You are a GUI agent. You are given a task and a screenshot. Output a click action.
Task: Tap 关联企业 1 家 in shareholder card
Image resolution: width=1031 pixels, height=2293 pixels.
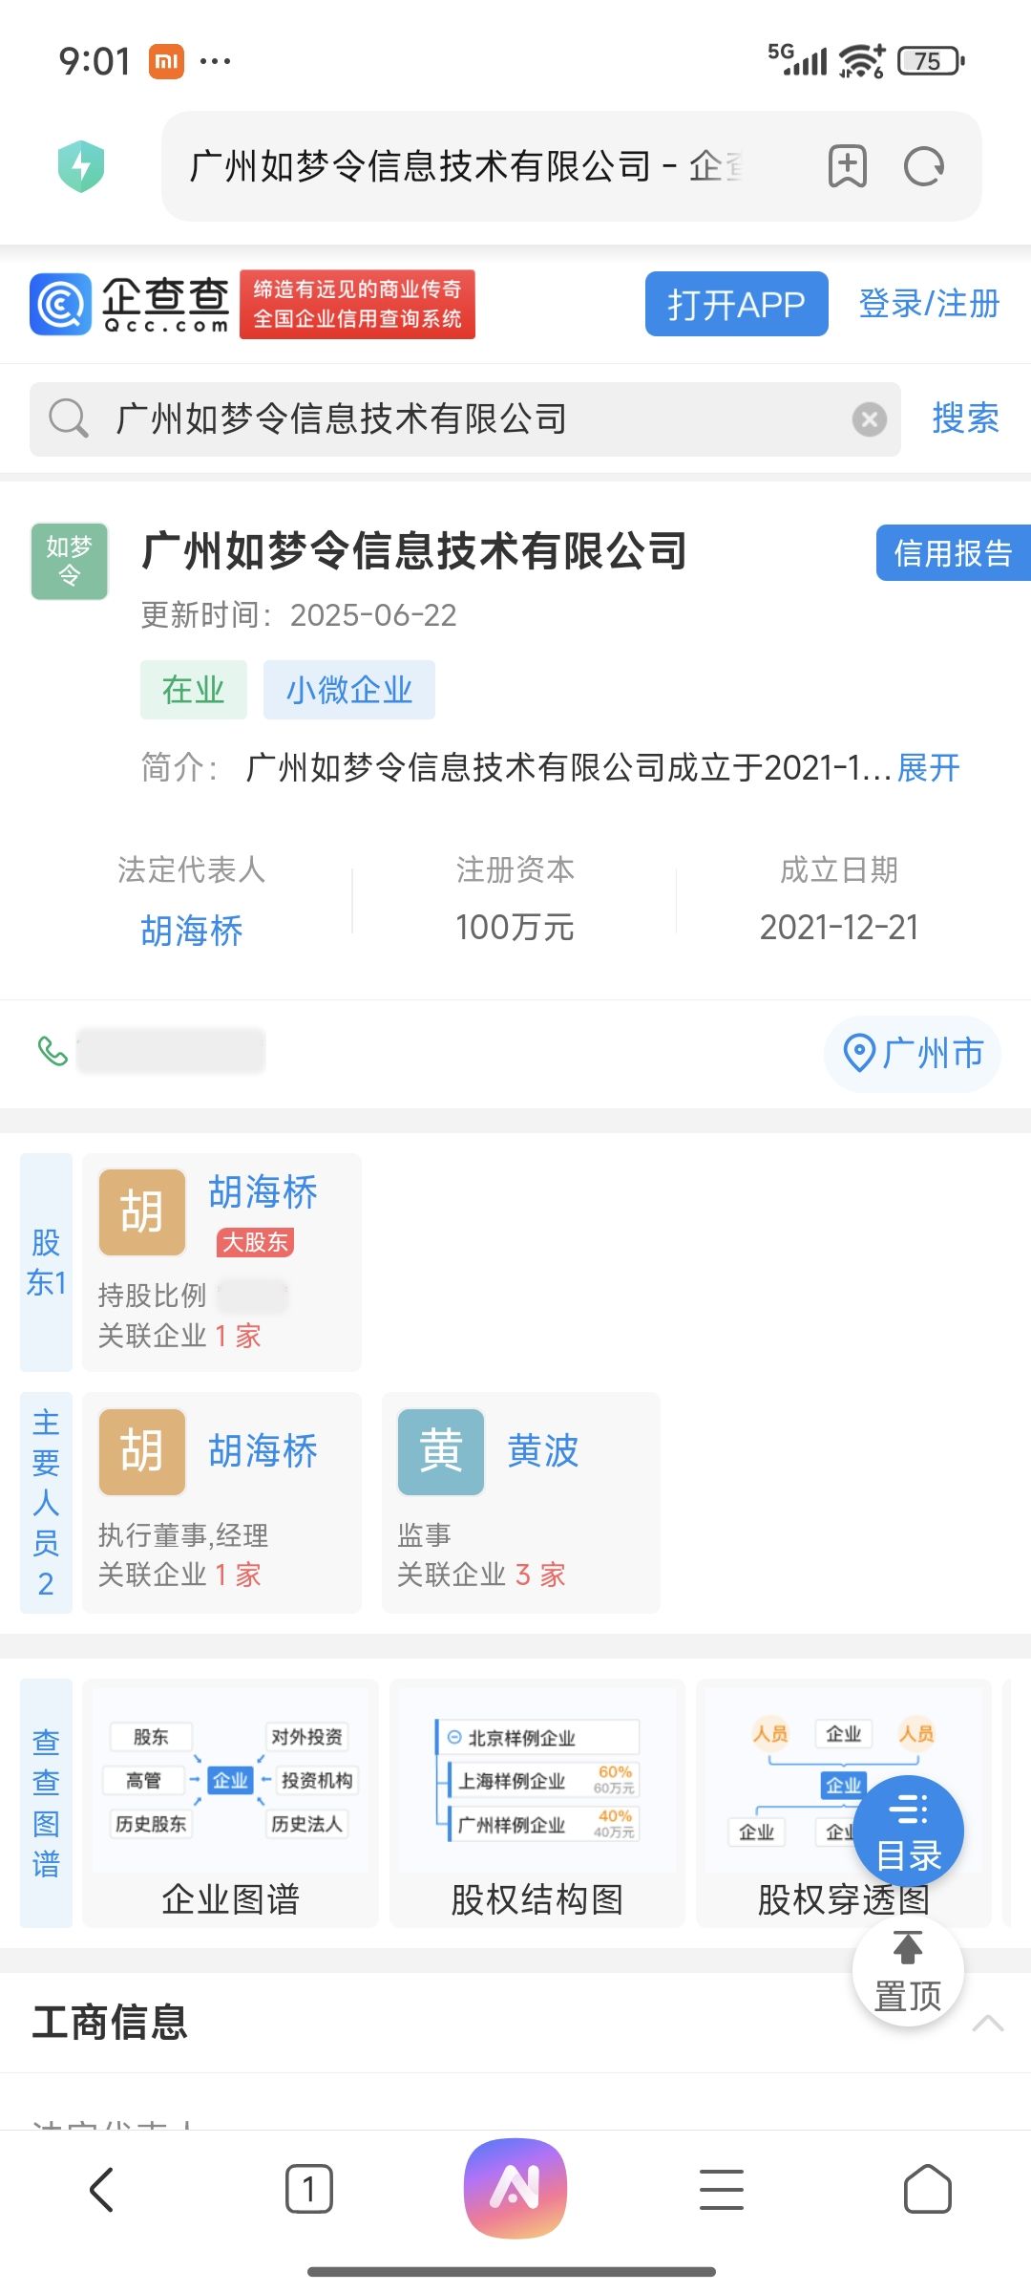pyautogui.click(x=179, y=1336)
